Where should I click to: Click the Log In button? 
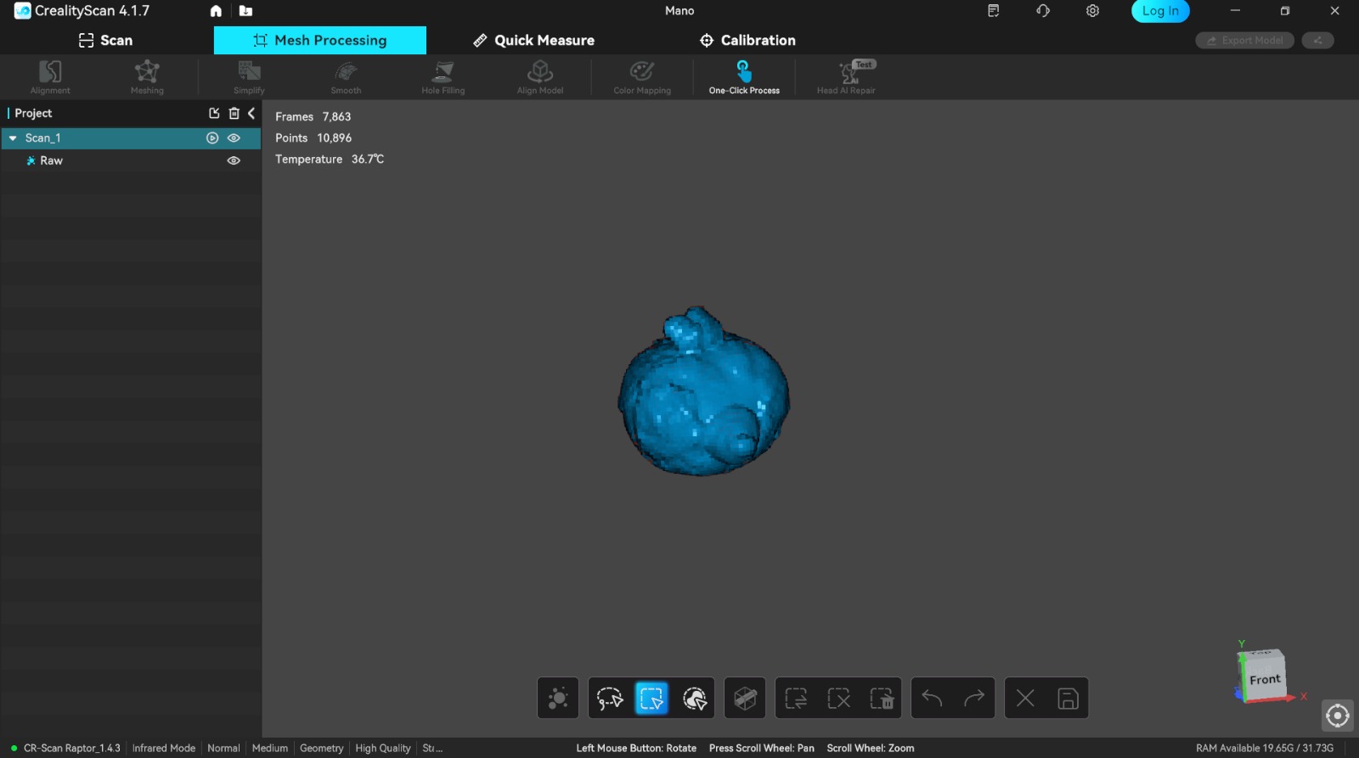tap(1160, 11)
